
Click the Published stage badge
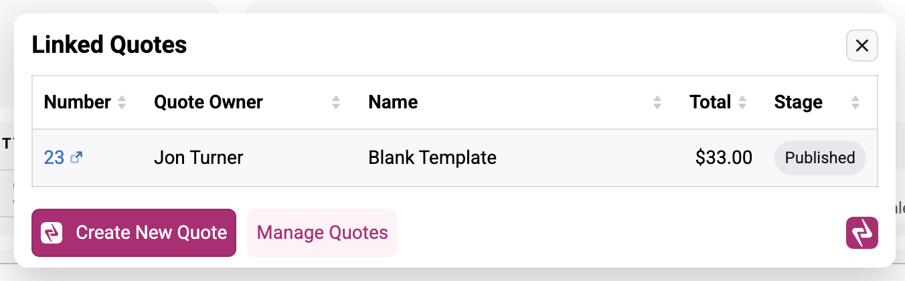(820, 158)
